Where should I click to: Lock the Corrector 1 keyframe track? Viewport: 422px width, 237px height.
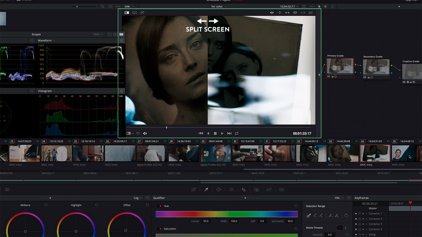(x=360, y=214)
